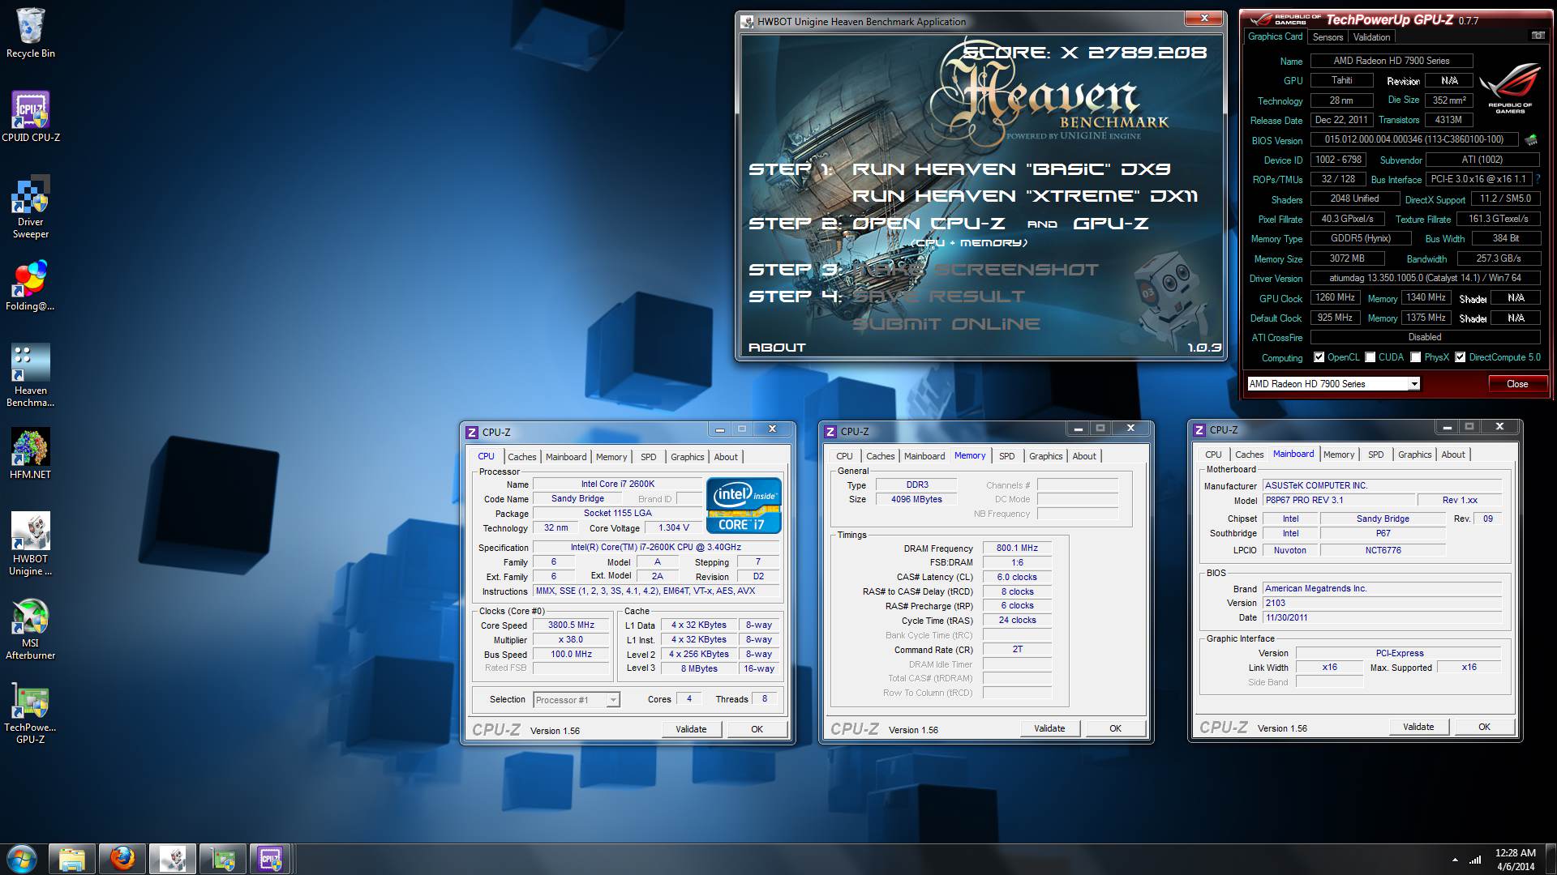The image size is (1557, 875).
Task: Open the SPD tab in the CPU-Z Memory window
Action: tap(1006, 456)
